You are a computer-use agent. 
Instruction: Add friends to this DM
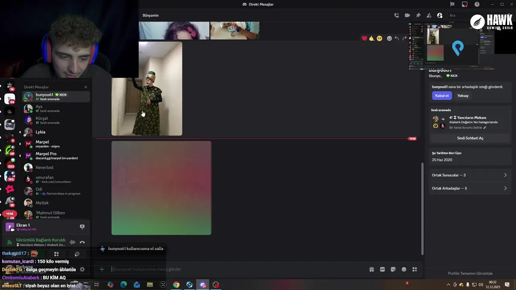[x=429, y=15]
